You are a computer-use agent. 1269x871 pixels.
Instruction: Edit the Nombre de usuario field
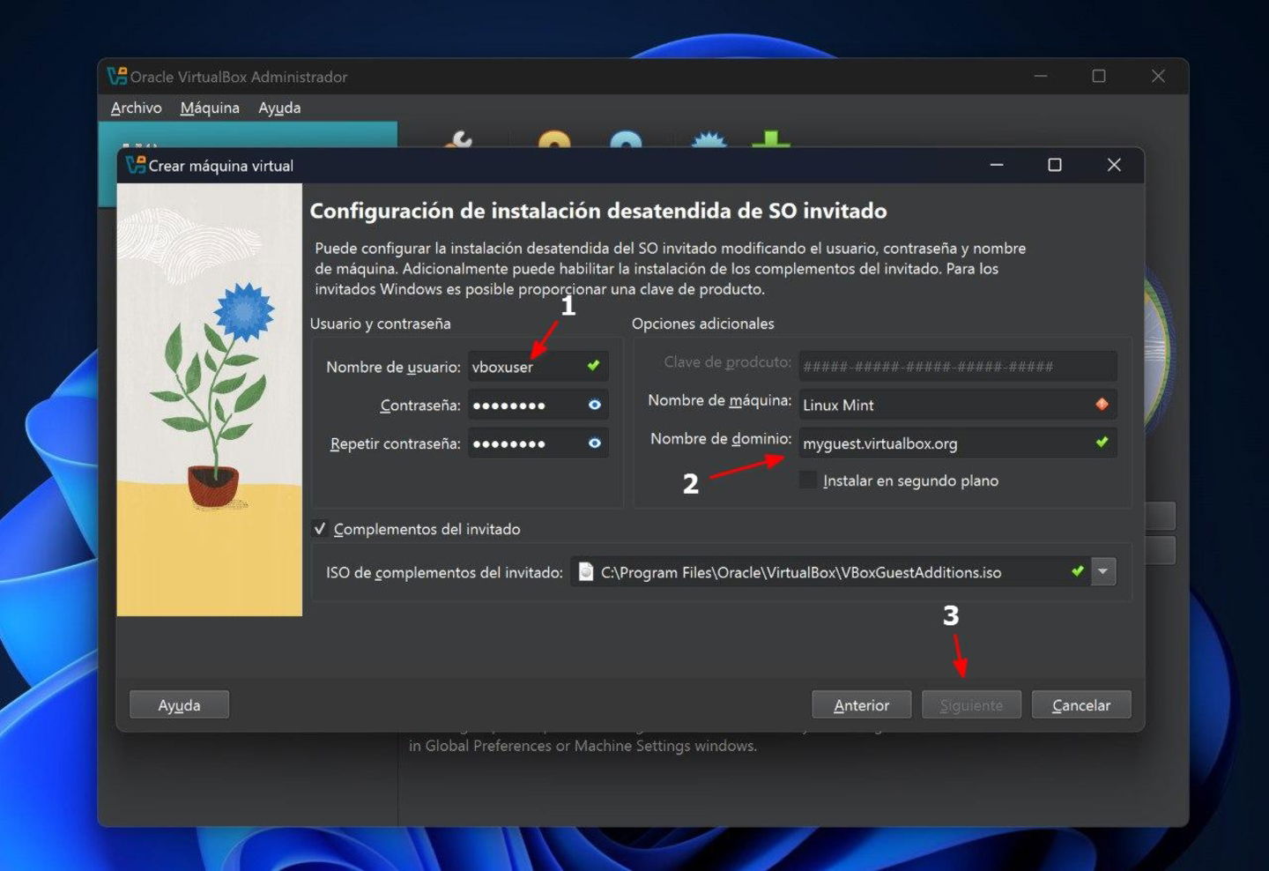click(538, 366)
